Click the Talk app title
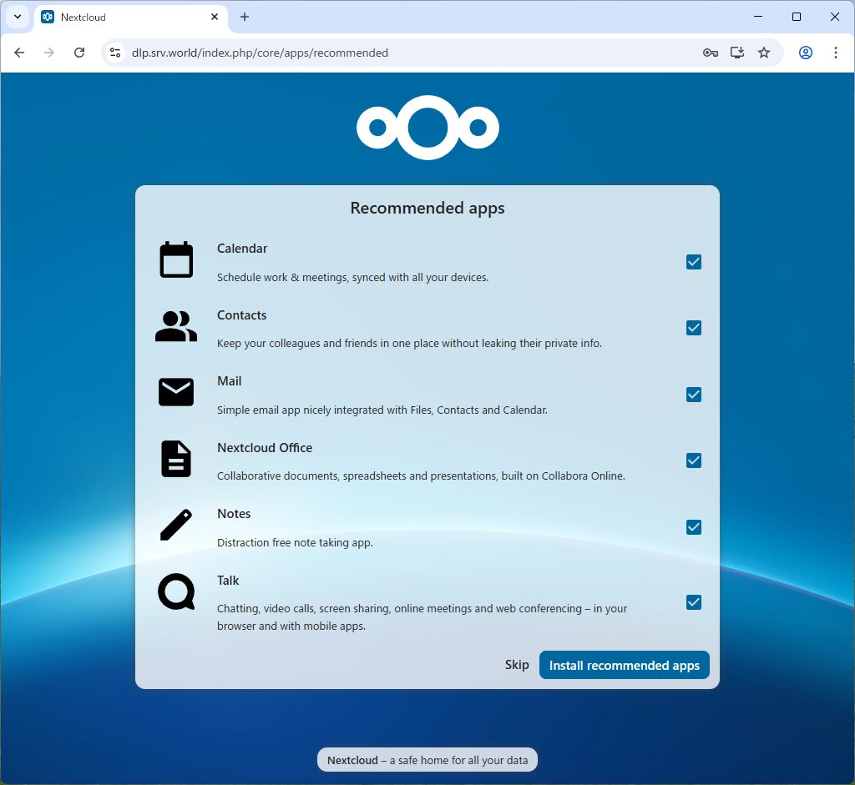The image size is (855, 785). pyautogui.click(x=228, y=580)
